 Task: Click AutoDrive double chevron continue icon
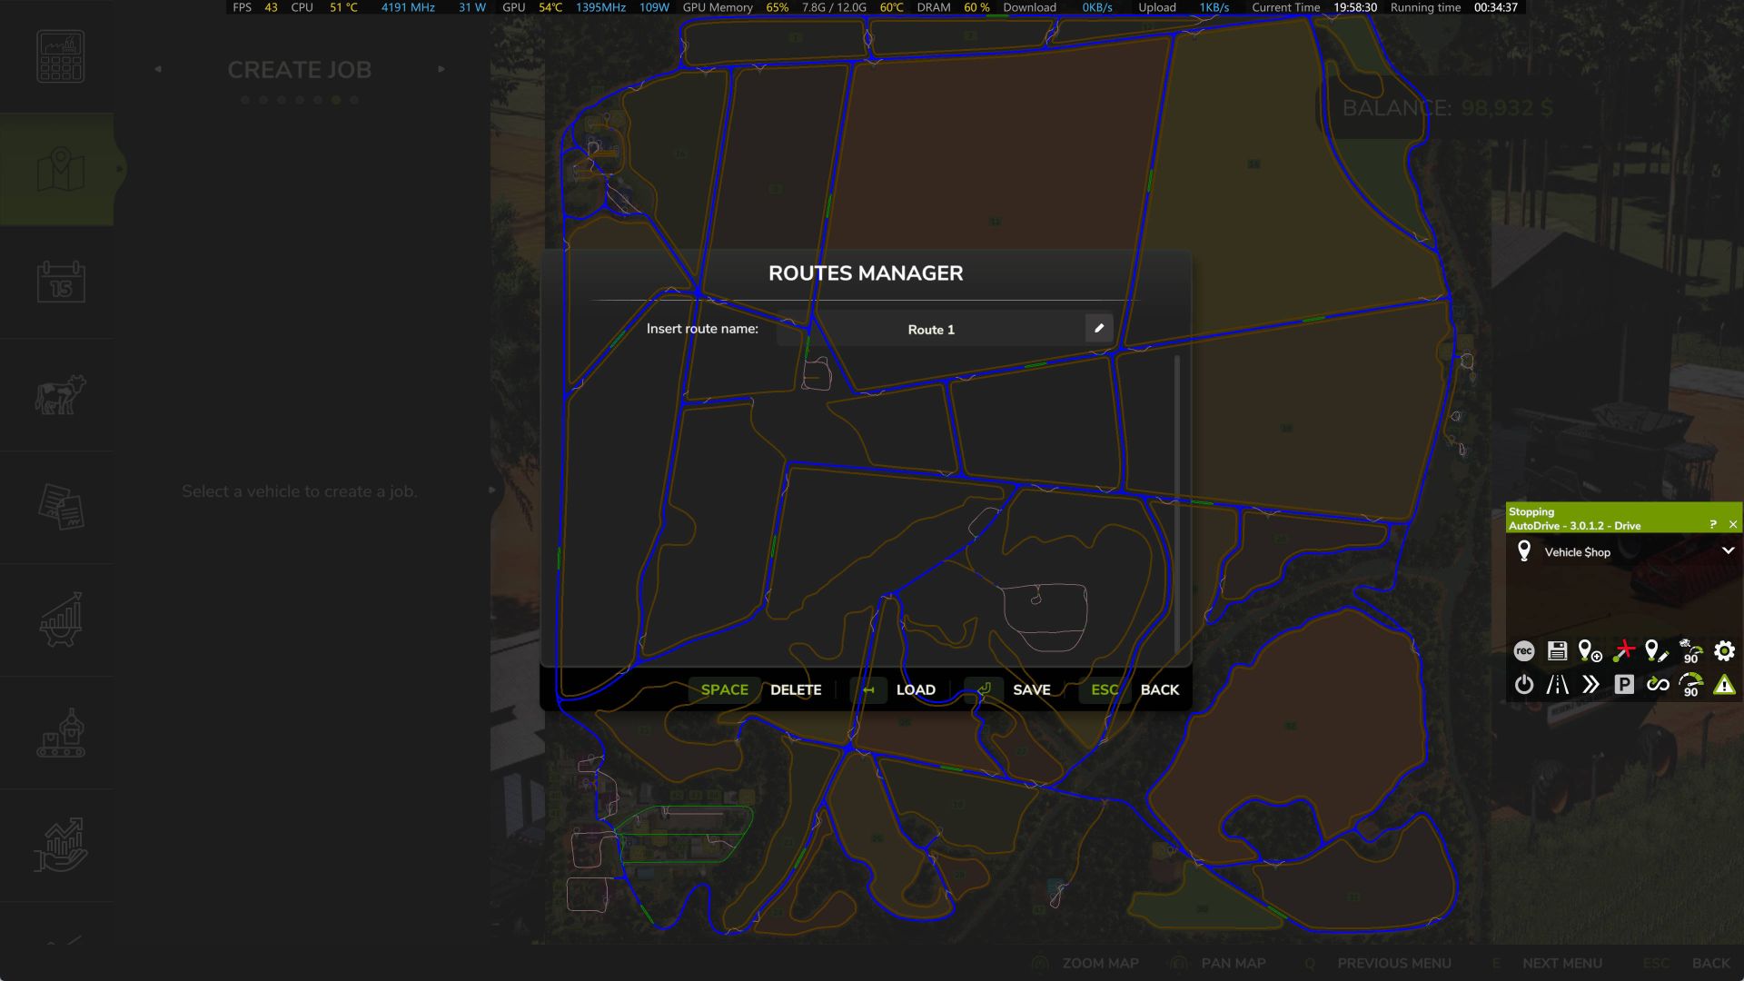pyautogui.click(x=1590, y=684)
